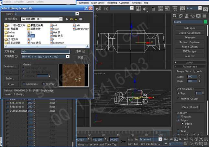
Task: Open the Rendering menu
Action: (x=112, y=3)
